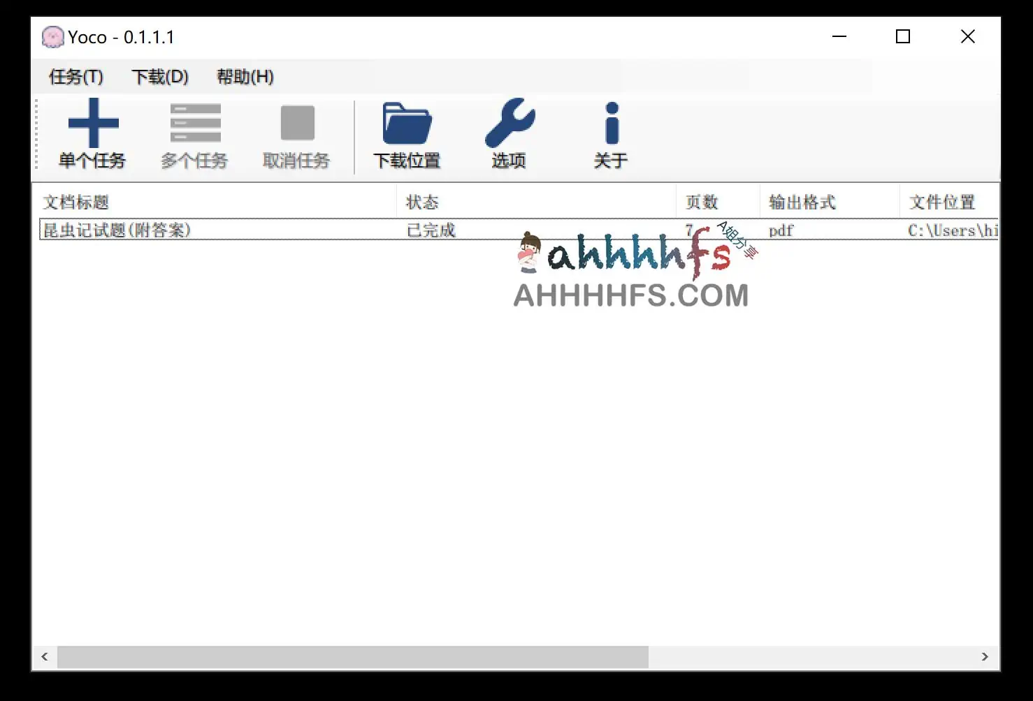Open the 帮助(H) menu
The image size is (1033, 701).
pos(245,77)
